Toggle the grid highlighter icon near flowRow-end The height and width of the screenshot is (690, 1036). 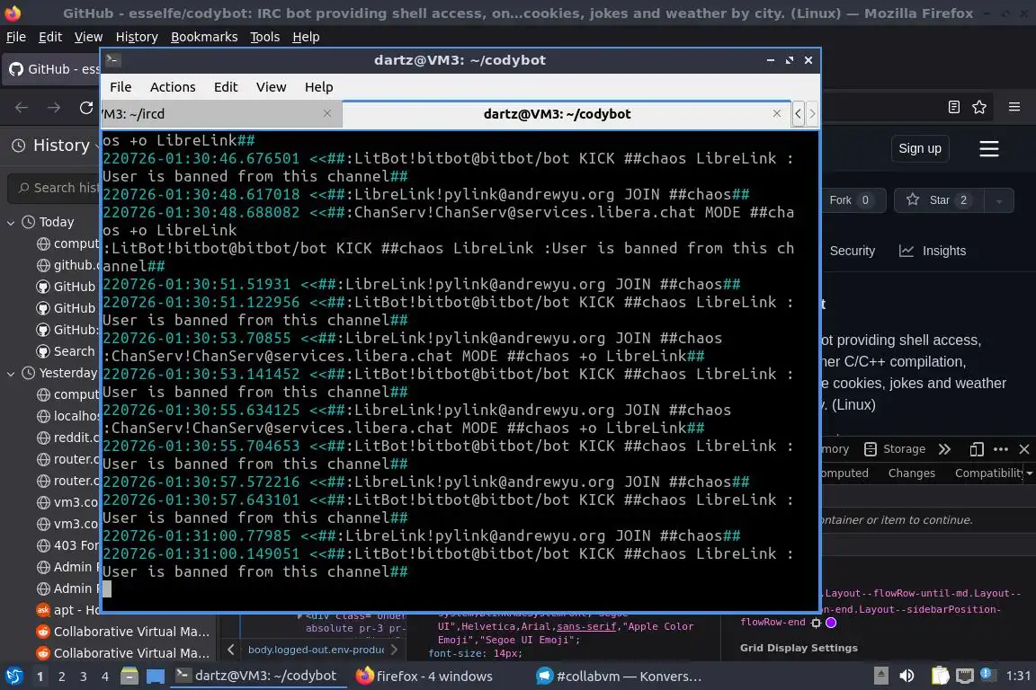click(816, 622)
